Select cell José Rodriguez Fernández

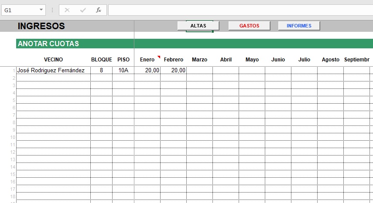click(x=53, y=70)
